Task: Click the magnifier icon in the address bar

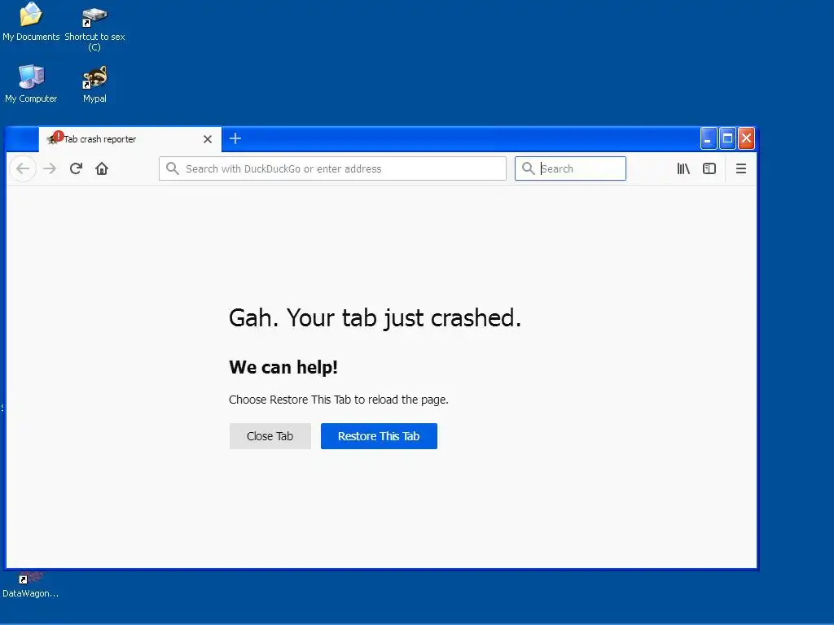Action: (x=173, y=168)
